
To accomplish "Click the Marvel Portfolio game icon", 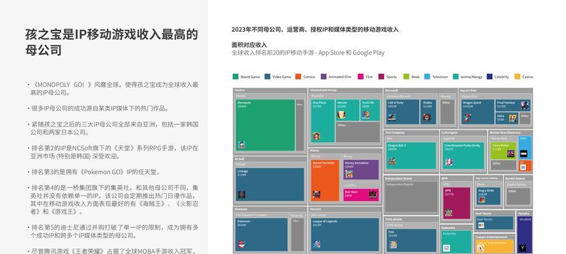I will click(316, 195).
